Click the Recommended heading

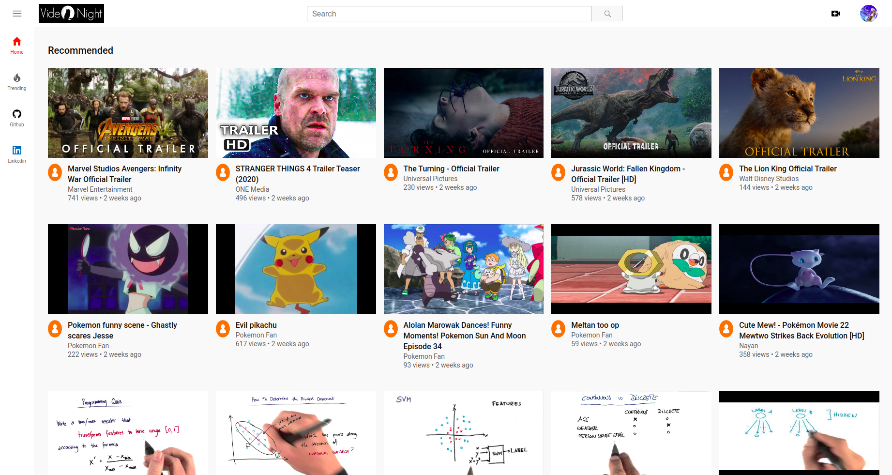tap(80, 50)
